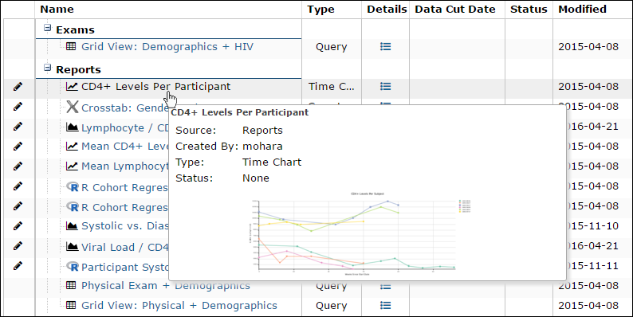633x317 pixels.
Task: Click the Type column header
Action: coord(320,10)
